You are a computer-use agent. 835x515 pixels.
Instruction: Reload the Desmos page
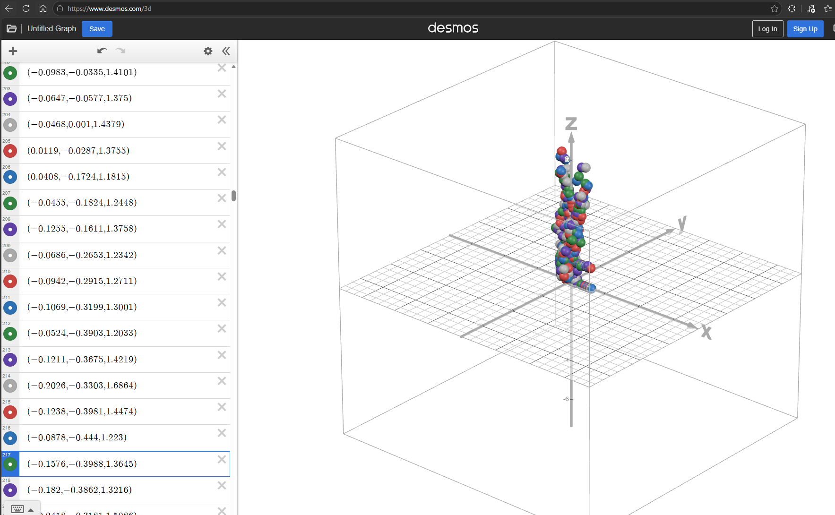[x=26, y=9]
